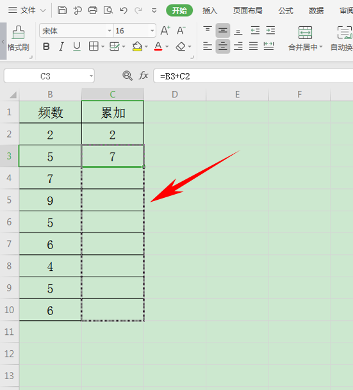Select column B header
353x390 pixels.
(x=50, y=94)
